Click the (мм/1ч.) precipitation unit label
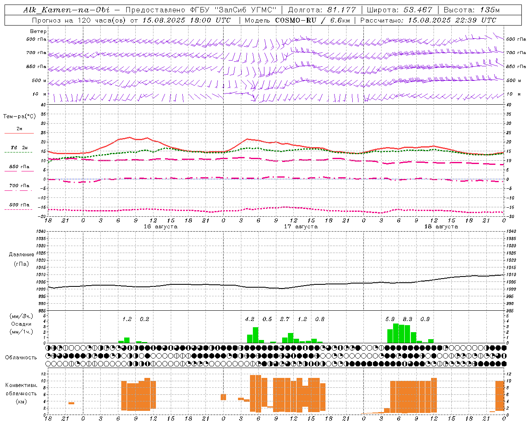The image size is (528, 422). pos(22,332)
